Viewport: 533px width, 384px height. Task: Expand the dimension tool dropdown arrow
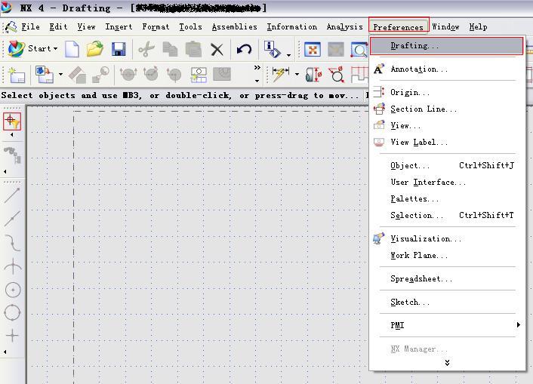pos(297,74)
